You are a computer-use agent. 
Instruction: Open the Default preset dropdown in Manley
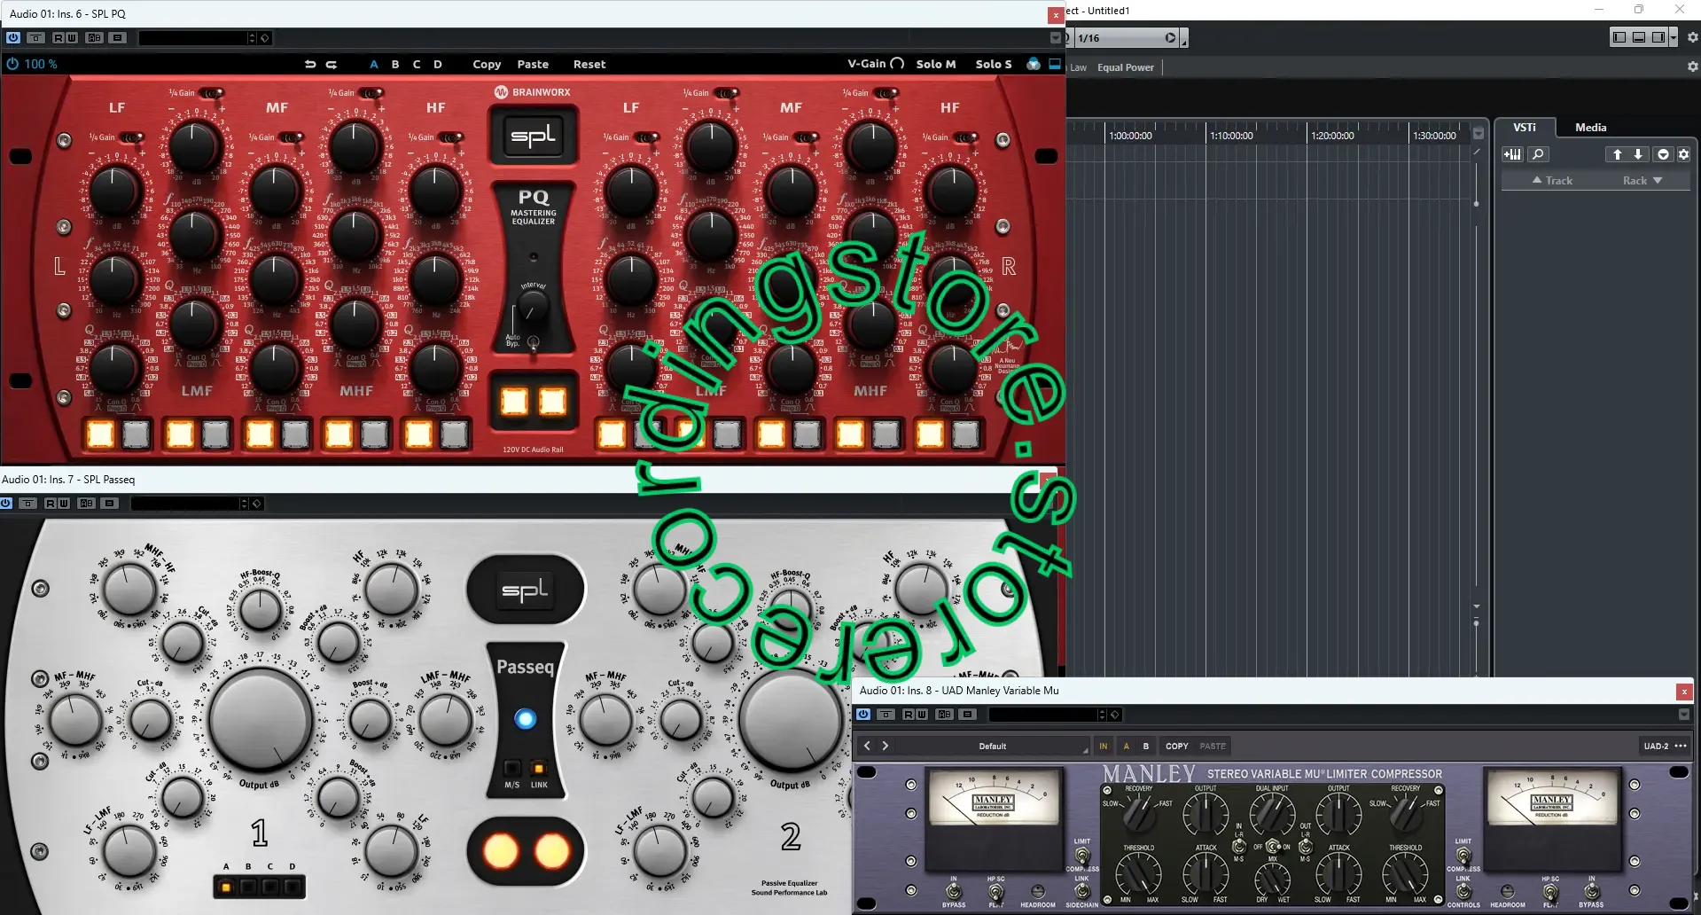click(993, 746)
